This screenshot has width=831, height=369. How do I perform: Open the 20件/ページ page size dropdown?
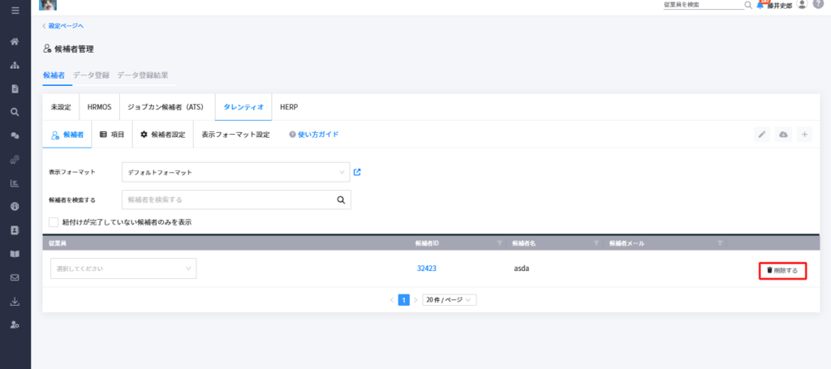click(x=450, y=299)
